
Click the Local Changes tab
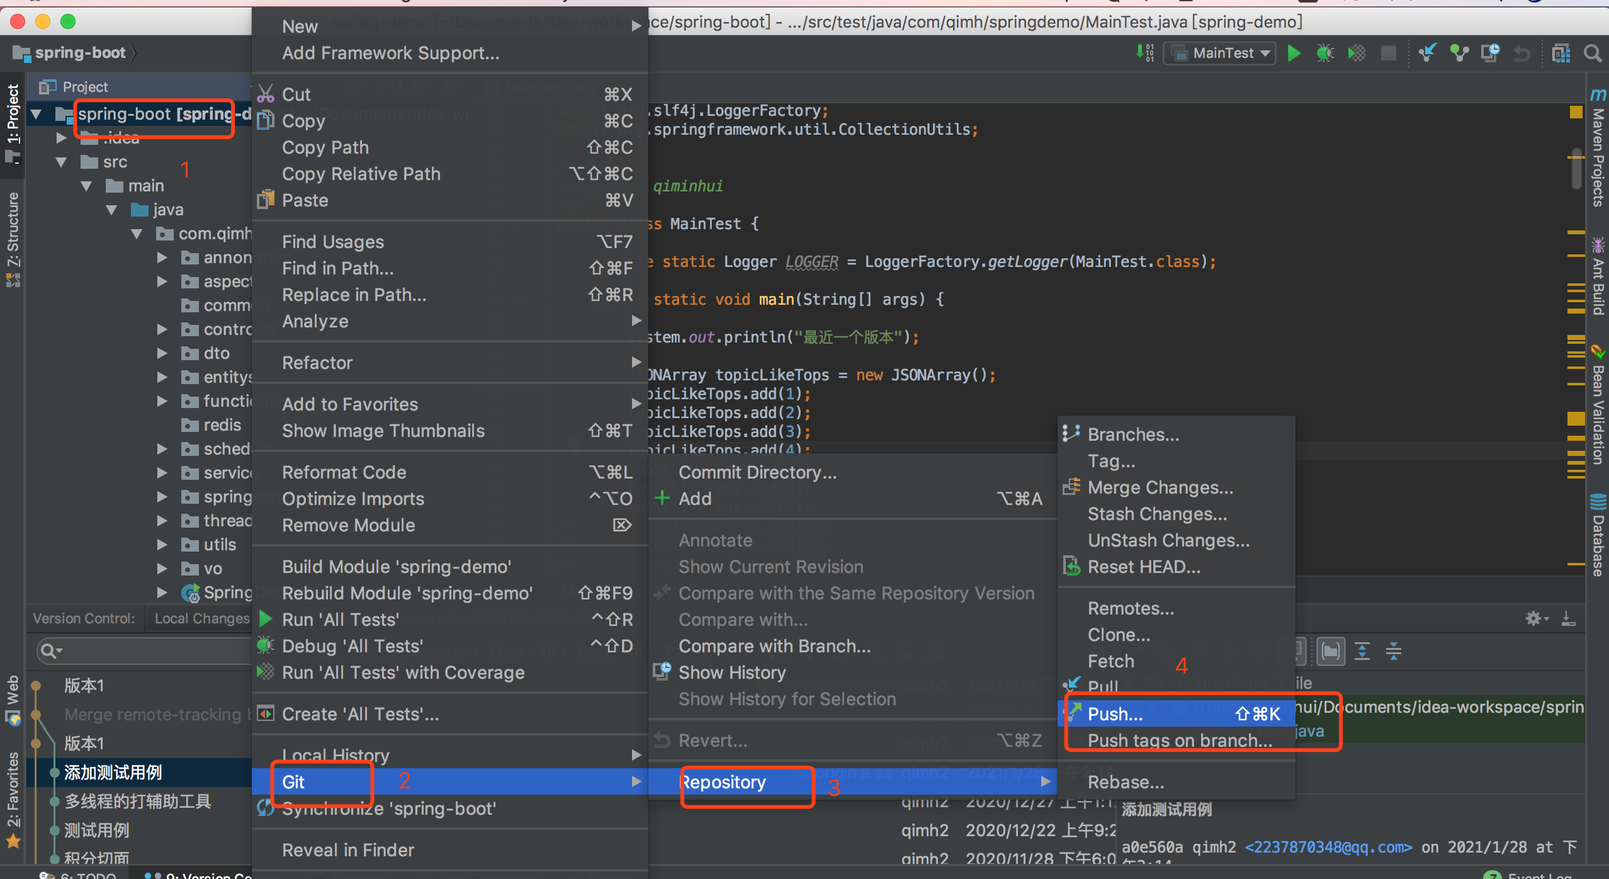(x=201, y=618)
